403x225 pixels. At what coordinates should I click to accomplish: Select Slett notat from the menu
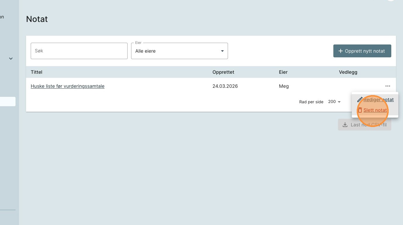pyautogui.click(x=375, y=110)
